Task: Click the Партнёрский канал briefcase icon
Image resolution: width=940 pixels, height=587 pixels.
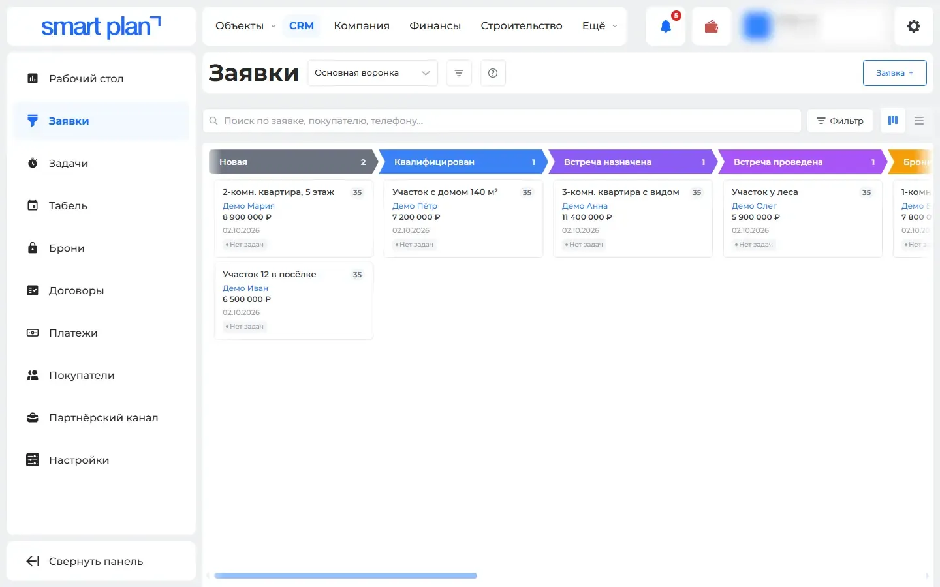Action: (33, 417)
